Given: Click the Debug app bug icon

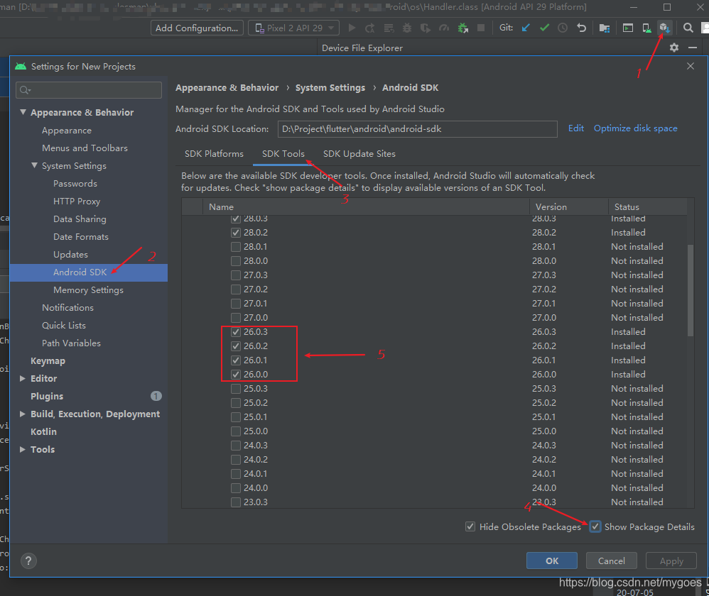Looking at the screenshot, I should click(x=407, y=28).
